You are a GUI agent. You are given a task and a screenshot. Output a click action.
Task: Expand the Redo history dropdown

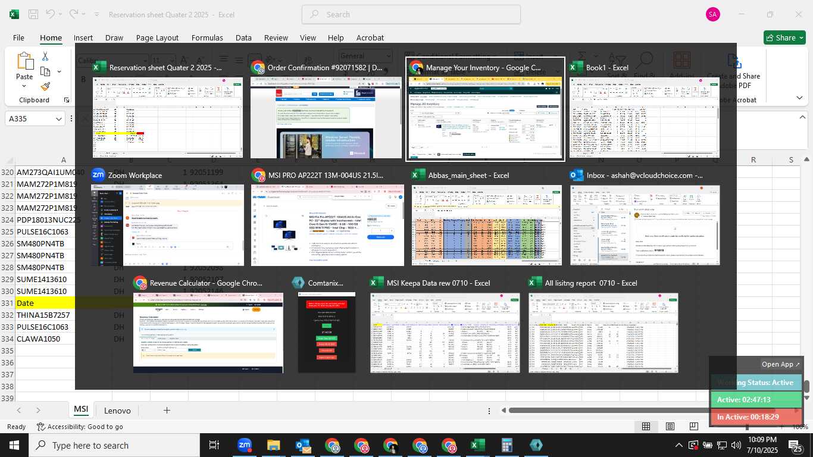point(84,14)
